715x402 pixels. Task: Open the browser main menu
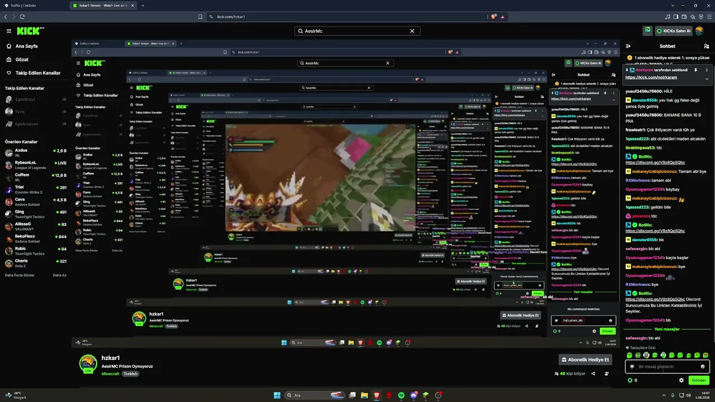710,17
